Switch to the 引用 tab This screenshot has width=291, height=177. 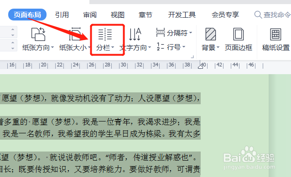click(x=62, y=15)
